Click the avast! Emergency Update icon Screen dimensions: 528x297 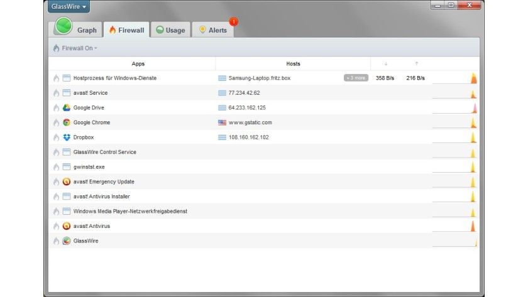67,181
